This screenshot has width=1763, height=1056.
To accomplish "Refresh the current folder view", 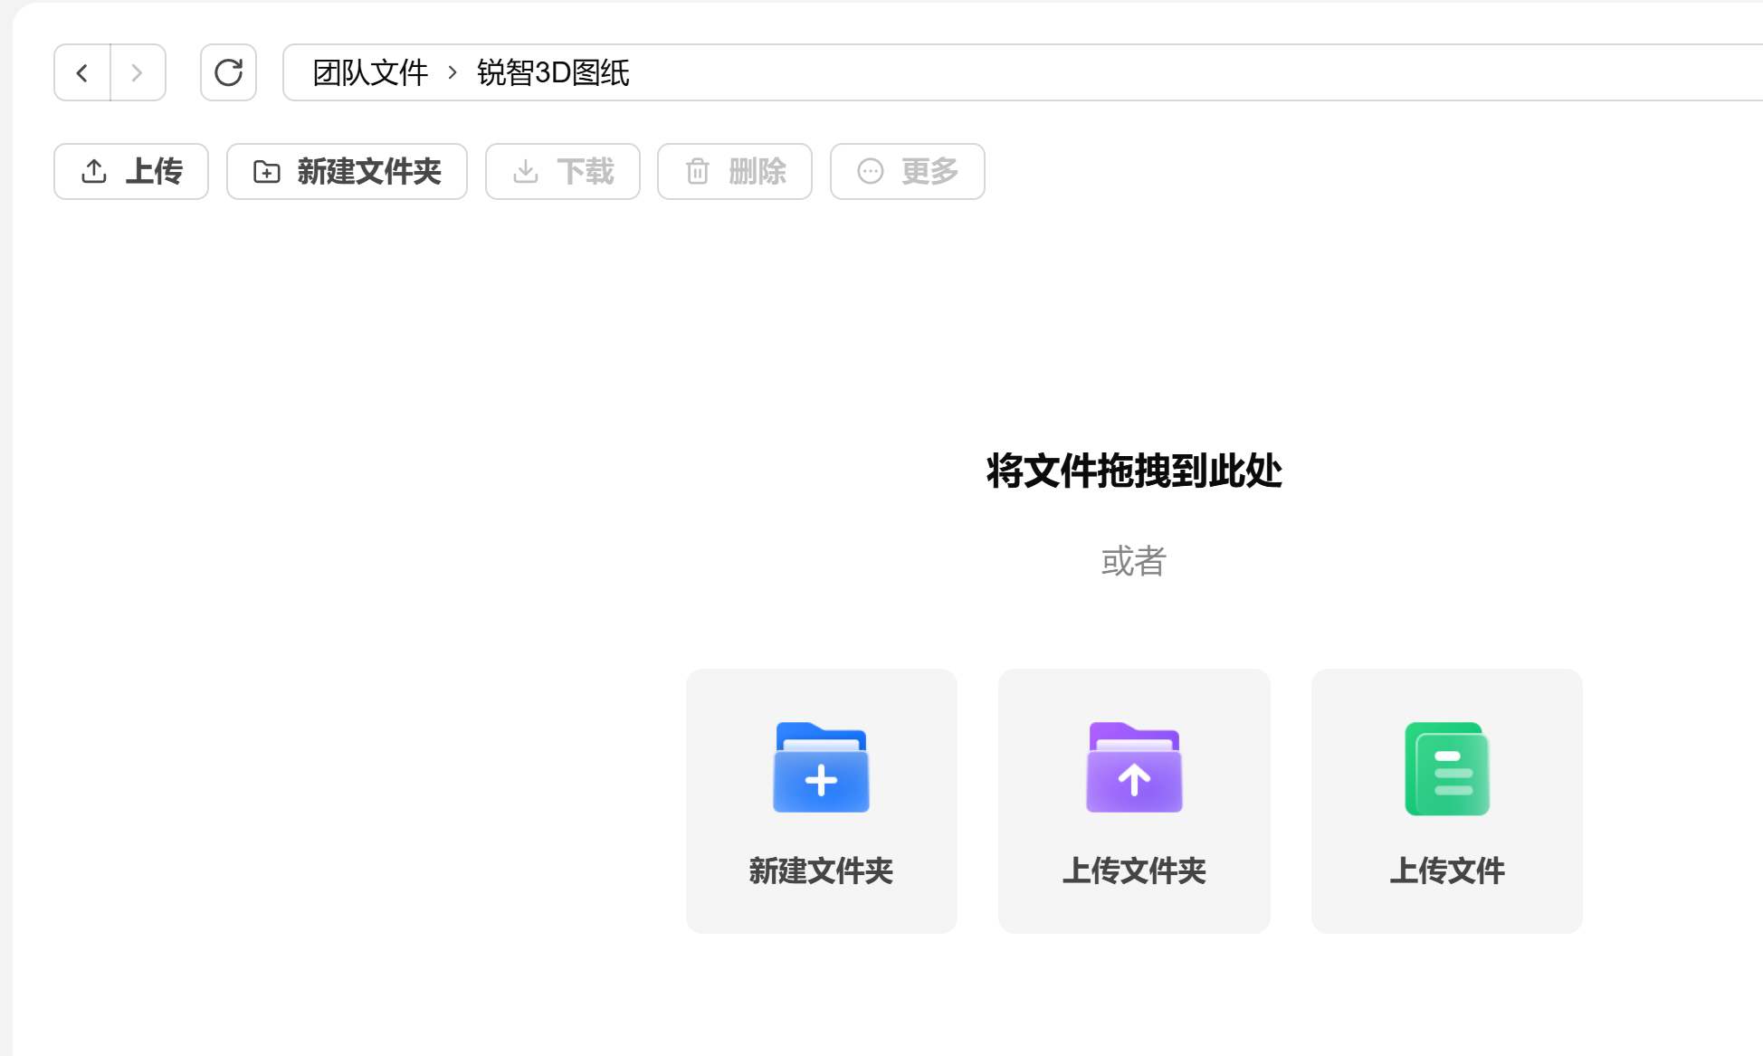I will [x=228, y=72].
